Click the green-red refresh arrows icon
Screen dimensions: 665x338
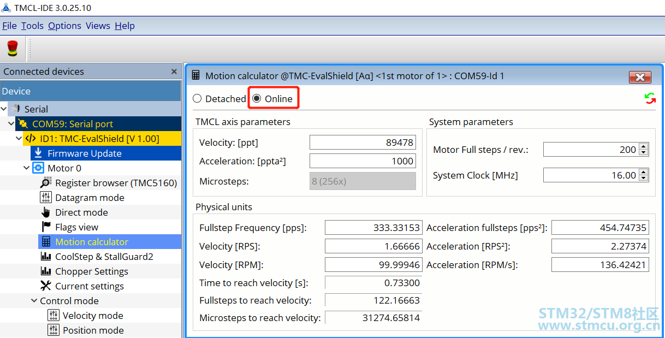(x=650, y=98)
